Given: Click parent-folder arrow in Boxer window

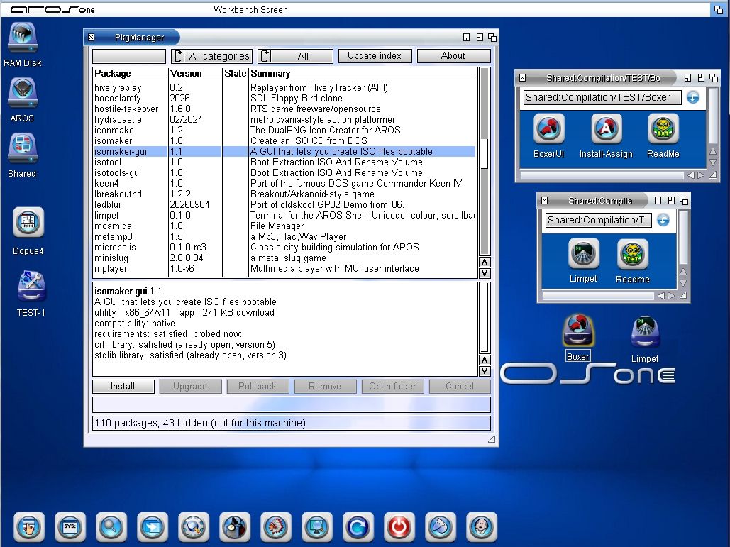Looking at the screenshot, I should 692,97.
